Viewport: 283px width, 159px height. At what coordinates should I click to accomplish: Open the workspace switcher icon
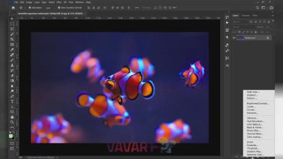point(264,8)
